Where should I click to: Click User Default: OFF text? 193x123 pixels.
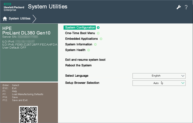coord(14,48)
